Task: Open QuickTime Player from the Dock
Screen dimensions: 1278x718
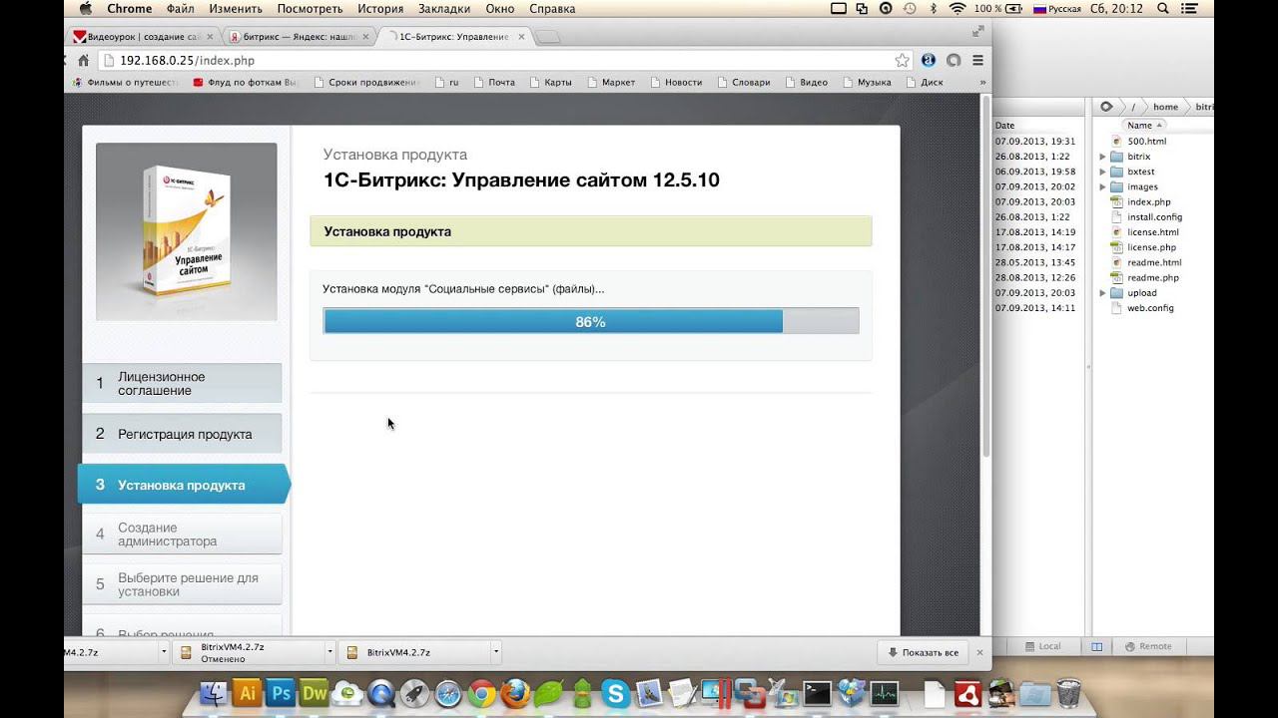Action: coord(381,693)
